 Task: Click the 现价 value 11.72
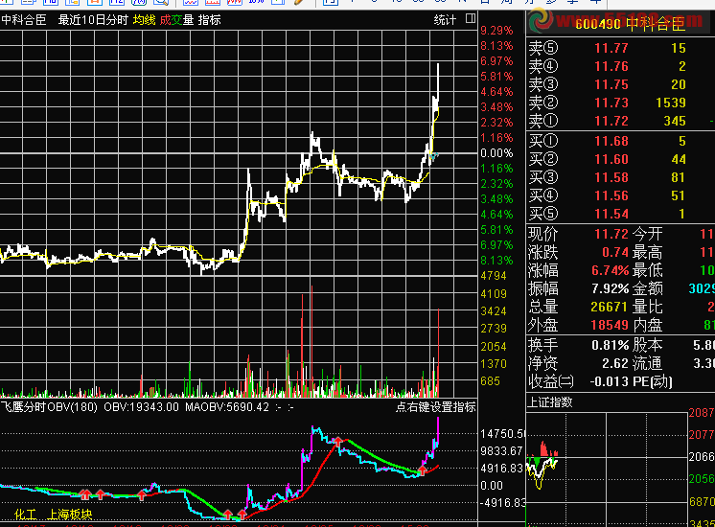[x=611, y=234]
